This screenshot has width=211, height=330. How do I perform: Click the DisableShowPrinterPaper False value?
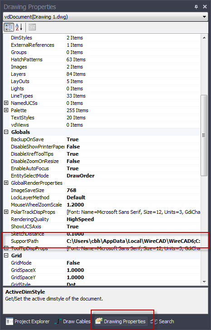point(133,147)
